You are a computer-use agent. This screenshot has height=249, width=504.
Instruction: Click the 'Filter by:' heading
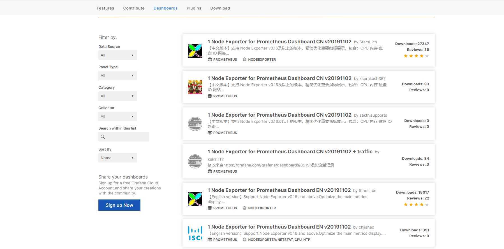pyautogui.click(x=107, y=37)
